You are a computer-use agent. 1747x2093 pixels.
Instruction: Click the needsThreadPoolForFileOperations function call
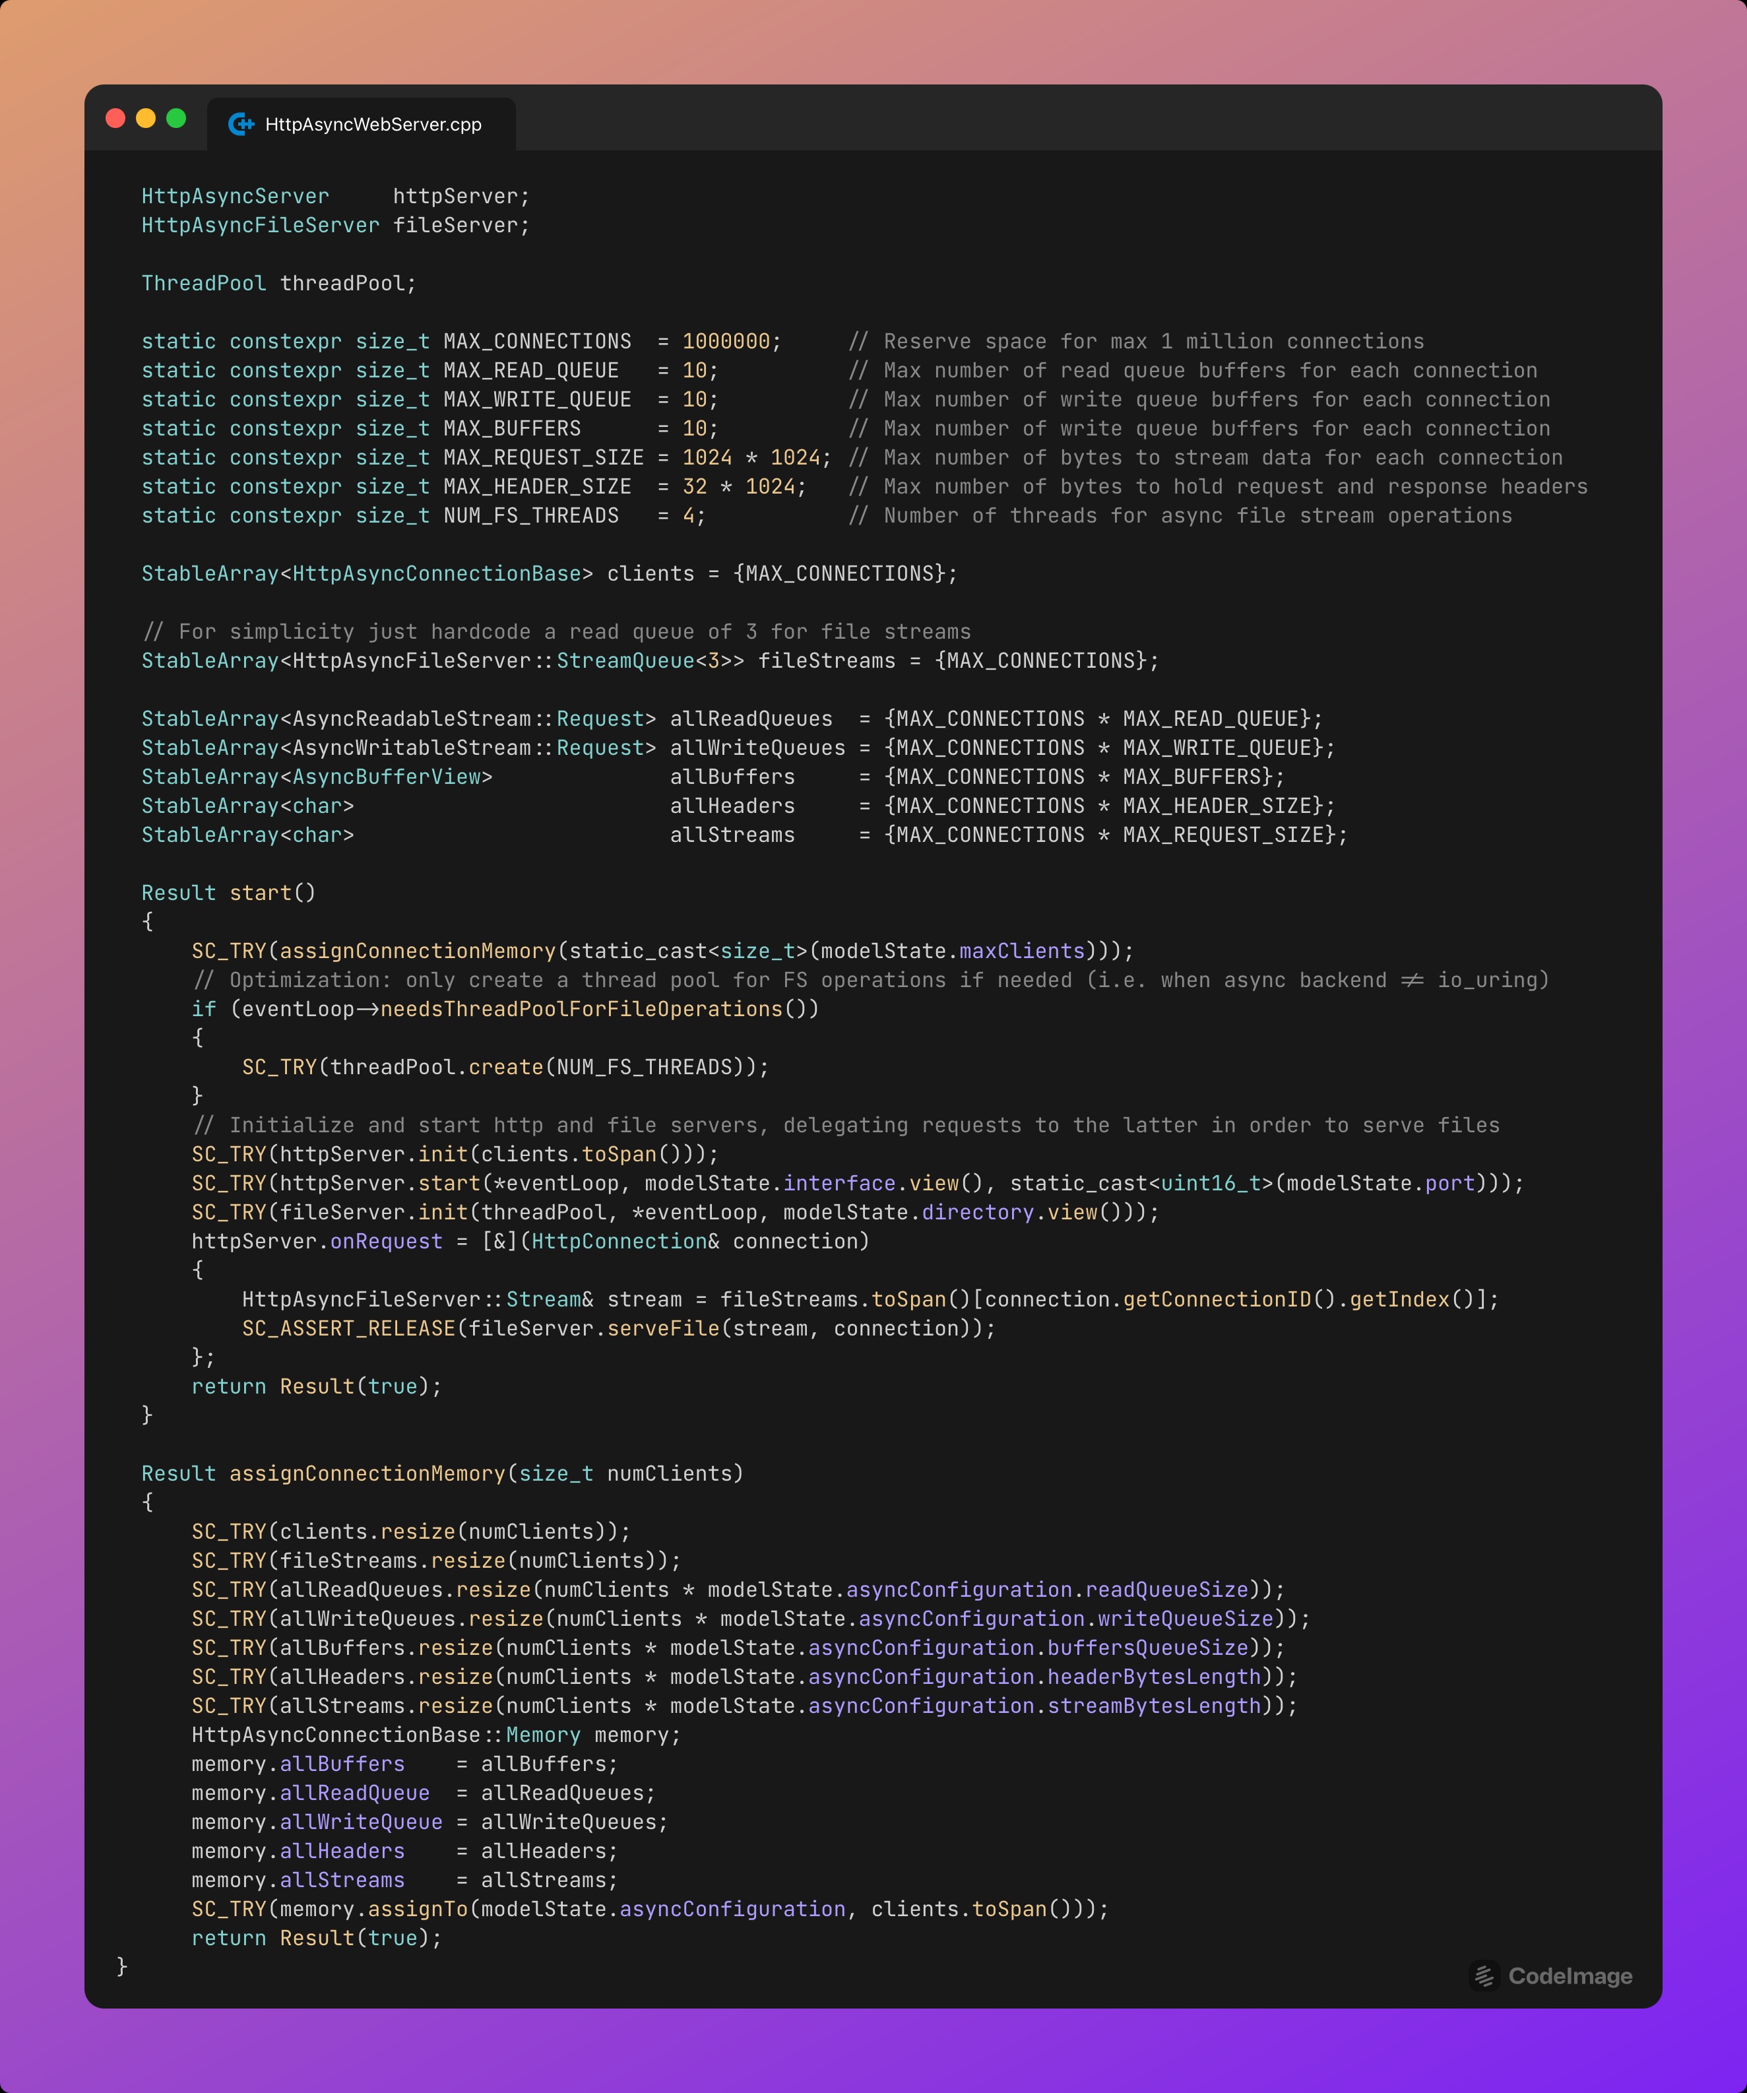(582, 1009)
